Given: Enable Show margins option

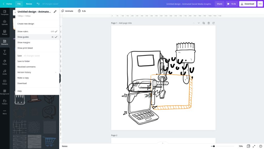Looking at the screenshot, I should [x=24, y=43].
